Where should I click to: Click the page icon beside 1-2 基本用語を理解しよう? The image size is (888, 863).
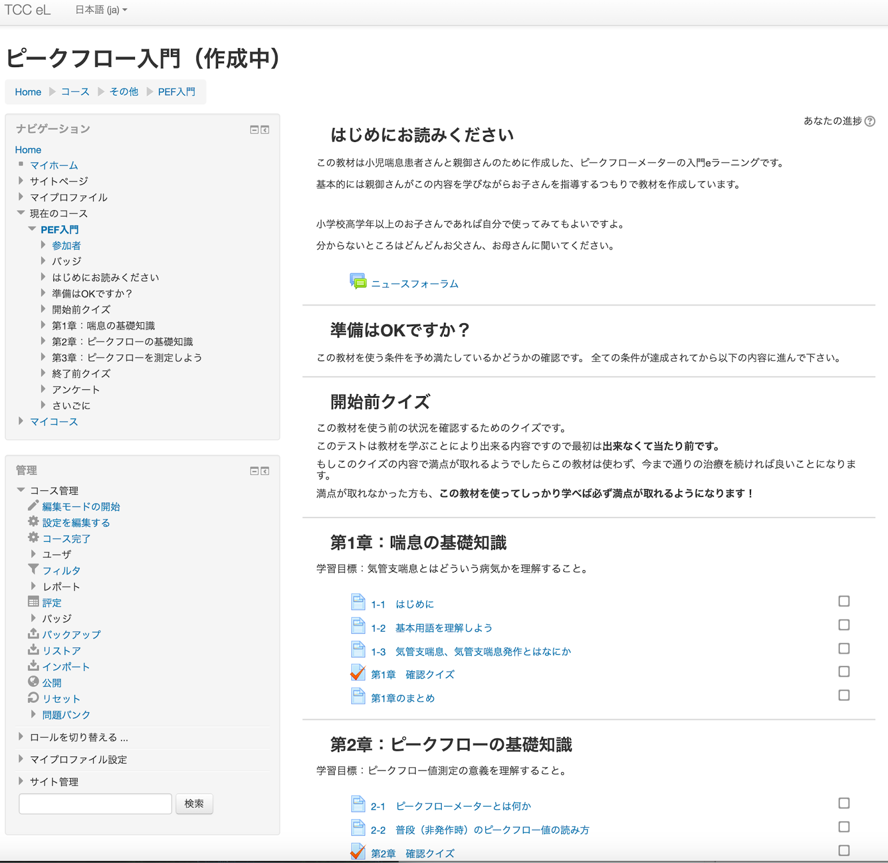pos(359,626)
